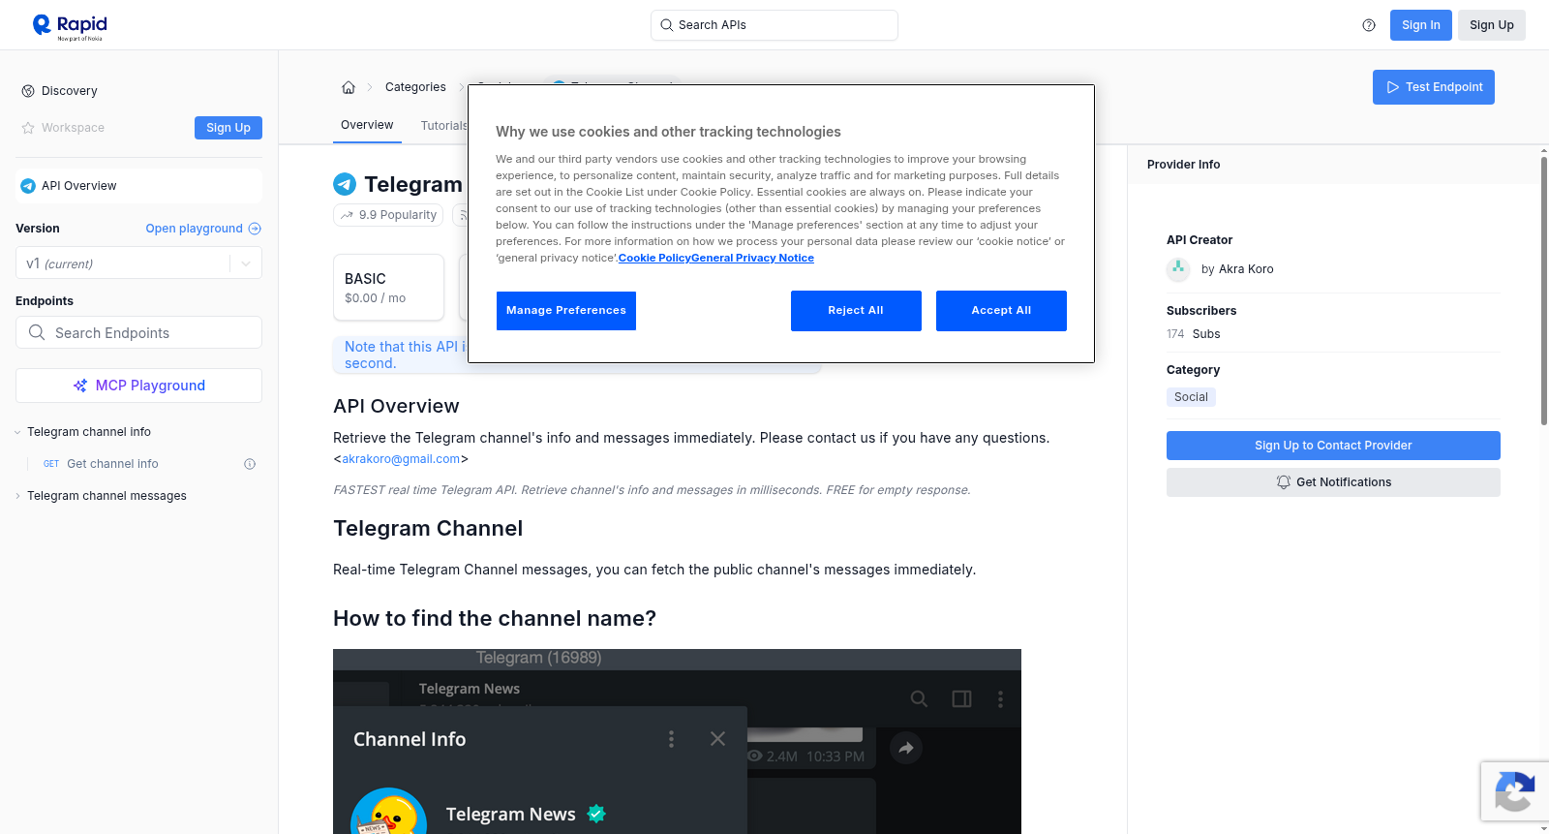This screenshot has width=1549, height=834.
Task: Click the Social category tag
Action: coord(1191,397)
